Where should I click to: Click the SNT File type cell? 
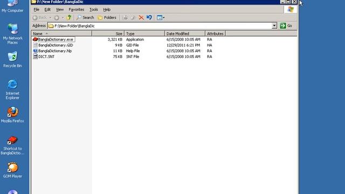coord(133,57)
